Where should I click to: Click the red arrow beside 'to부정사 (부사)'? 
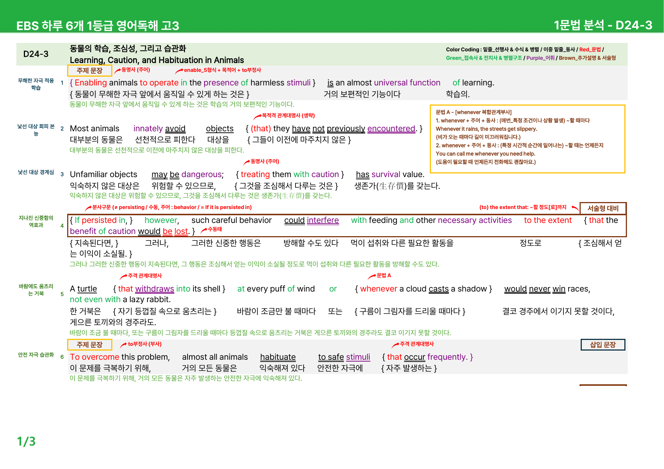[124, 345]
